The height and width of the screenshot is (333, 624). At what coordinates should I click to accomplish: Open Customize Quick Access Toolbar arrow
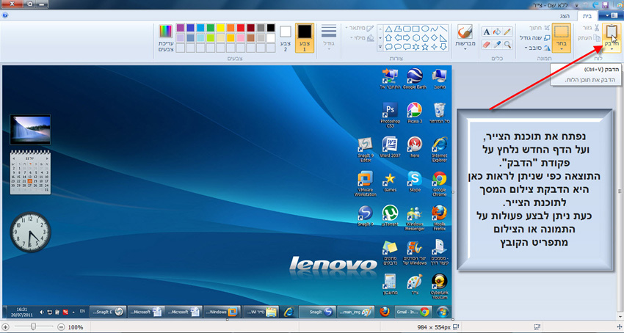click(x=576, y=5)
